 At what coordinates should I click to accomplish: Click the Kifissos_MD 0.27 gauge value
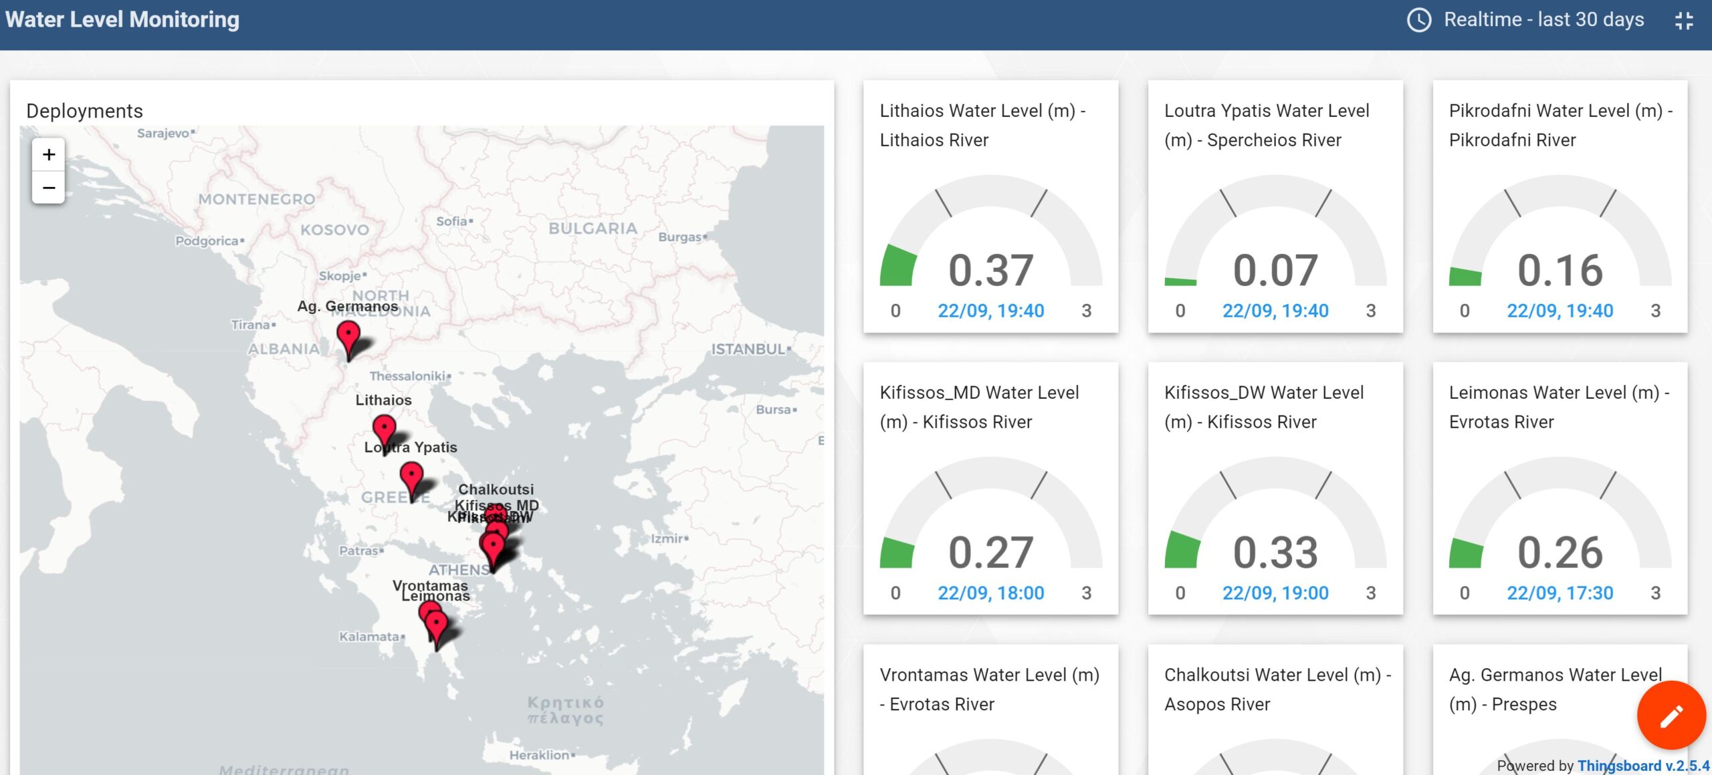tap(990, 553)
